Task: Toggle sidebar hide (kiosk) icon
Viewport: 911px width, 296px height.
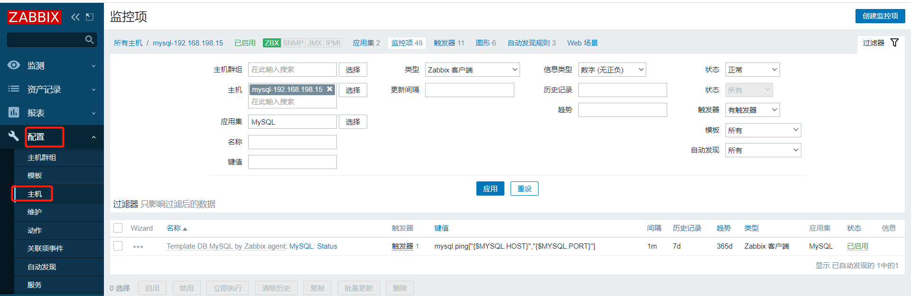Action: click(90, 17)
